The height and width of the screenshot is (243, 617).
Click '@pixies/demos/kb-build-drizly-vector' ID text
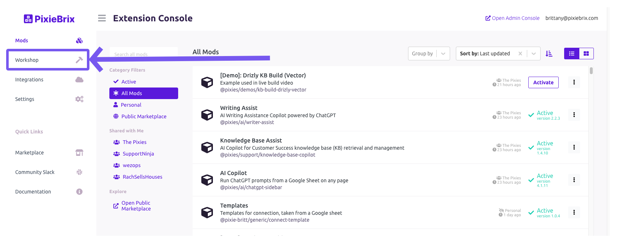click(x=263, y=90)
